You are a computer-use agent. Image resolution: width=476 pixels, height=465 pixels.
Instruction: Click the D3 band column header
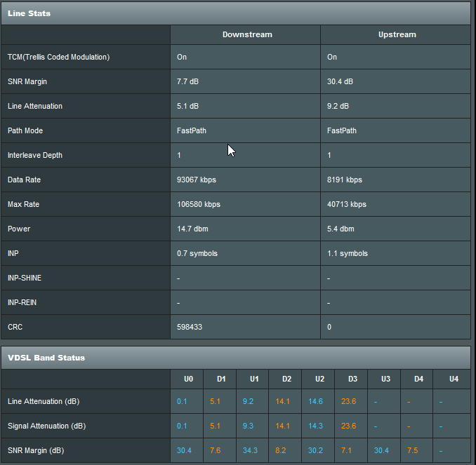point(352,379)
